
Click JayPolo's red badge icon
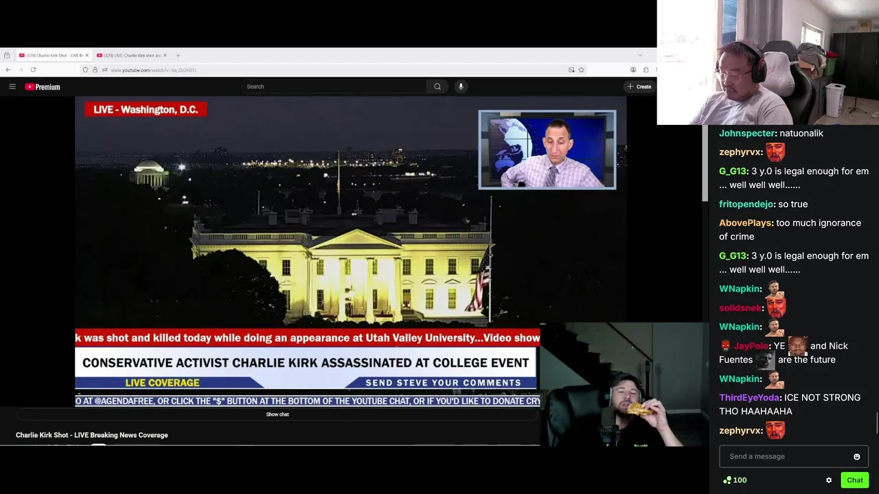(725, 346)
